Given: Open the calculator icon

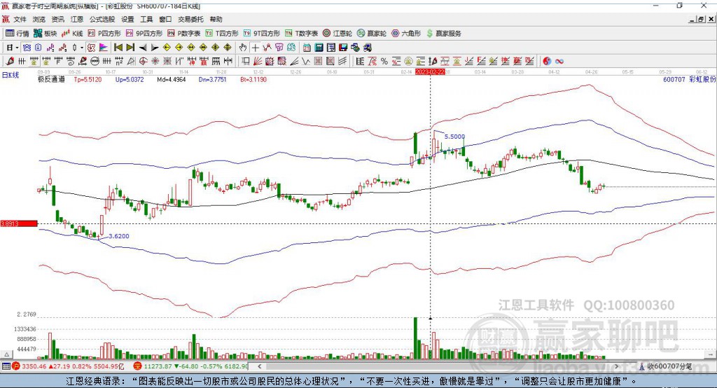Looking at the screenshot, I should tap(319, 48).
